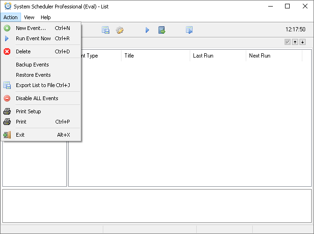Click the Export List to File menu icon
This screenshot has height=234, width=314.
(x=7, y=85)
